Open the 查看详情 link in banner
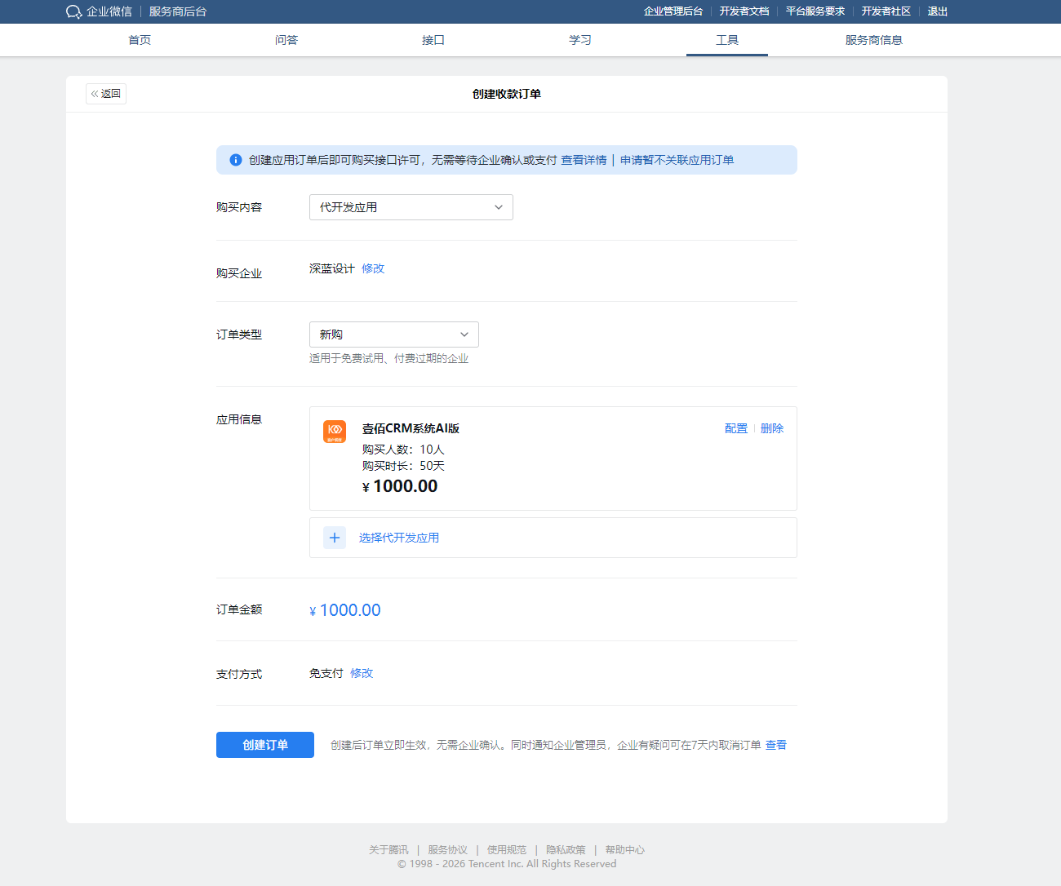This screenshot has height=886, width=1061. (x=584, y=160)
